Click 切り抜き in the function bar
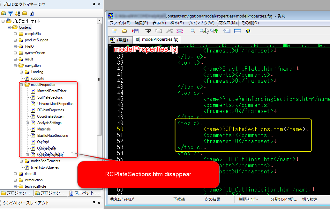 [310, 199]
